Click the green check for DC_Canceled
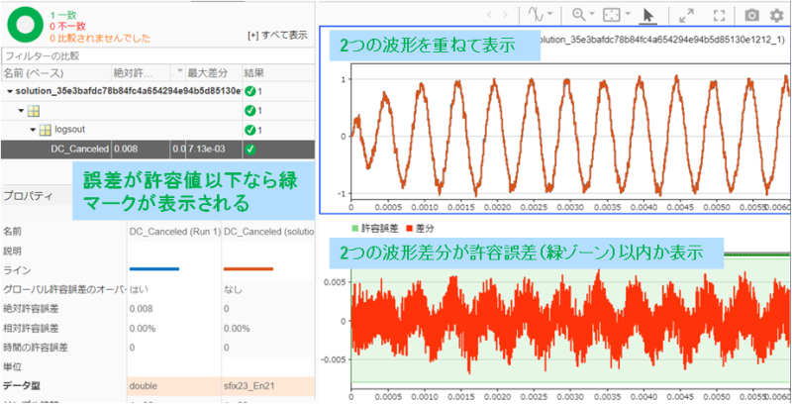 tap(250, 149)
